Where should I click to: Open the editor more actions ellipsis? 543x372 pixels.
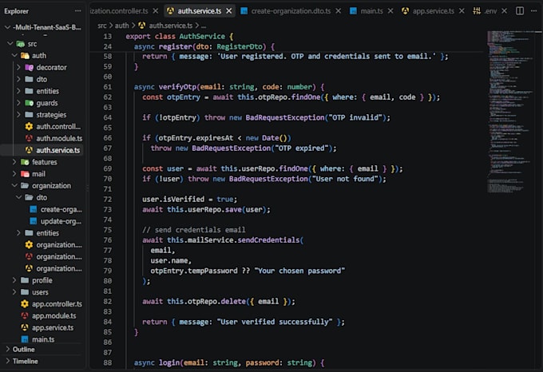pos(533,10)
